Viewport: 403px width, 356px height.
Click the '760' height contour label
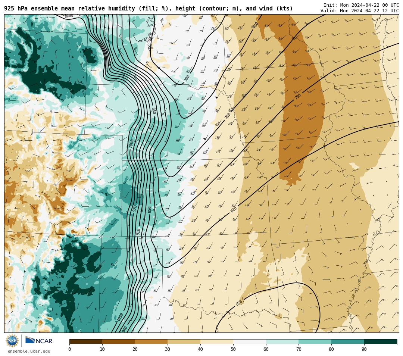pos(228,116)
